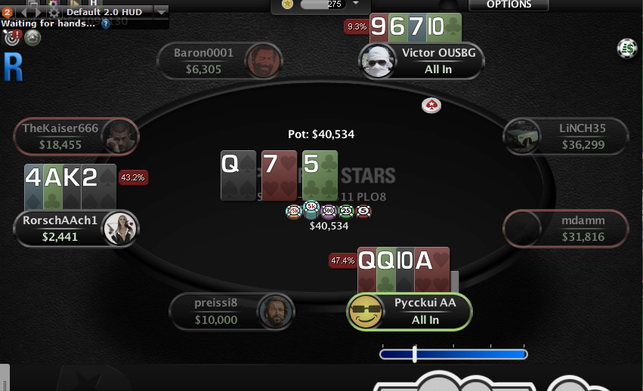Click the blue bet sizing slider handle
The height and width of the screenshot is (391, 643).
(x=415, y=354)
